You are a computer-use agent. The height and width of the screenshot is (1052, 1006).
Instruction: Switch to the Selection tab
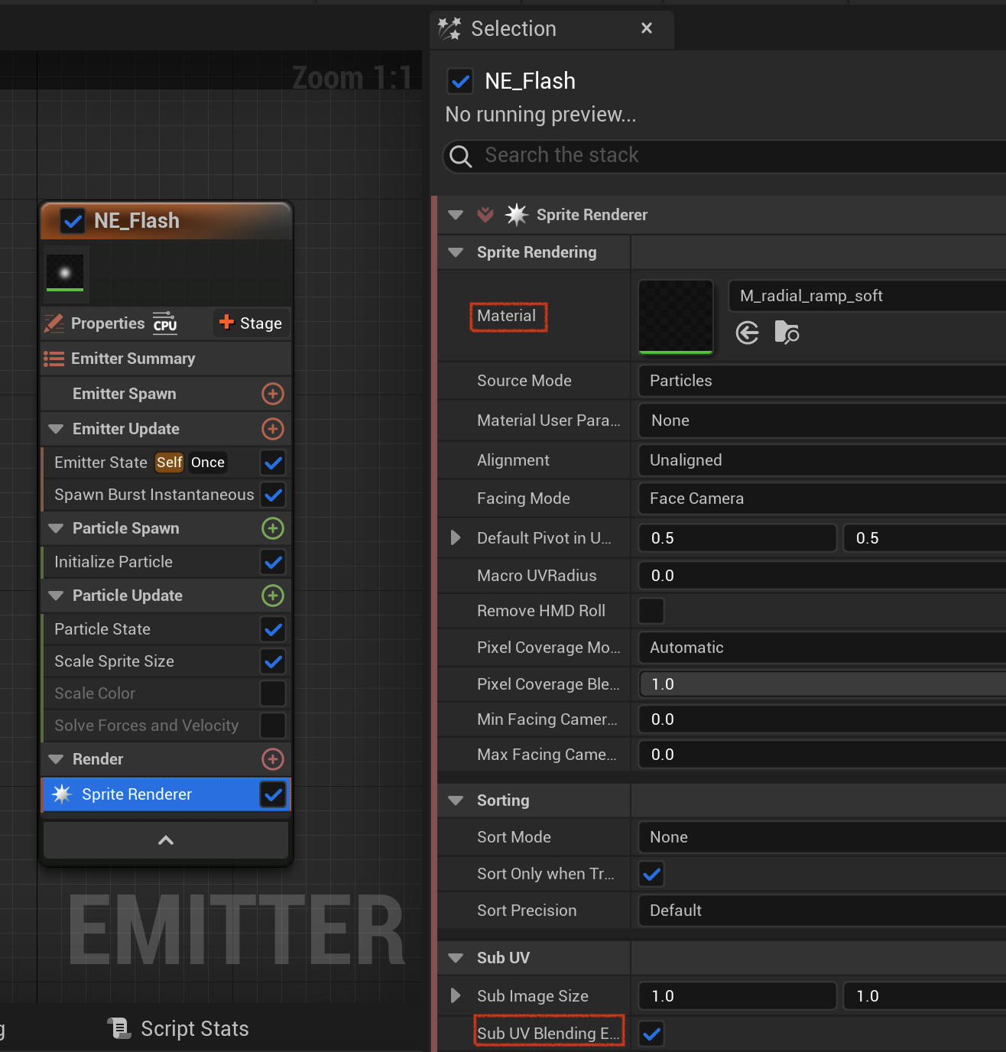(x=550, y=28)
